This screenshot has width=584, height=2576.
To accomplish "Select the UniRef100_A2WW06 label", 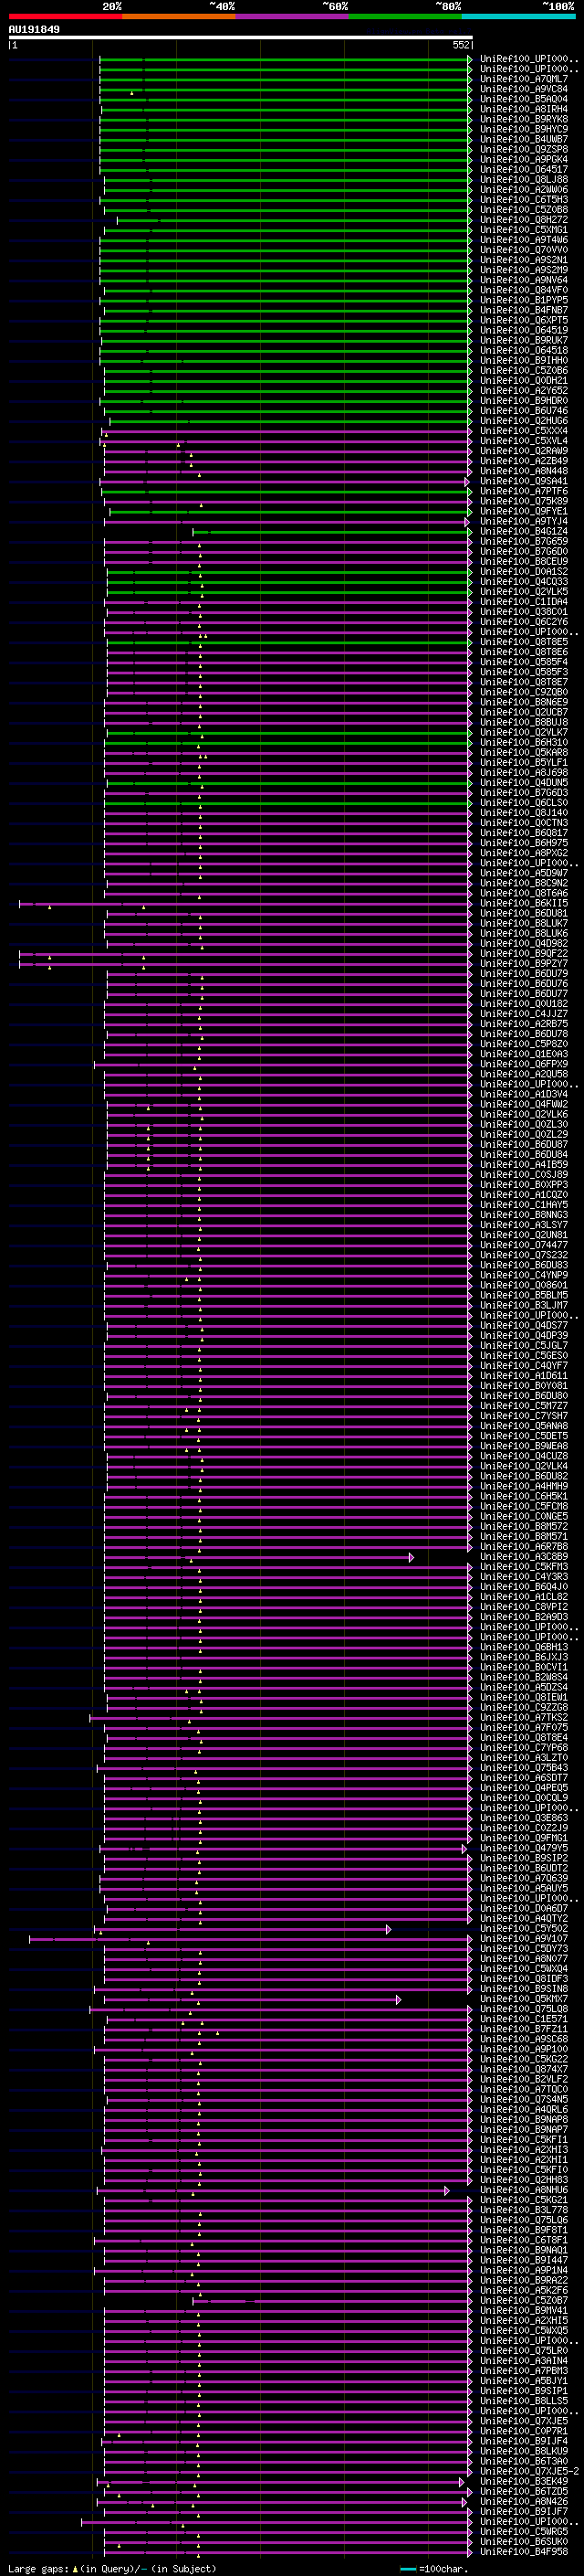I will (x=524, y=190).
